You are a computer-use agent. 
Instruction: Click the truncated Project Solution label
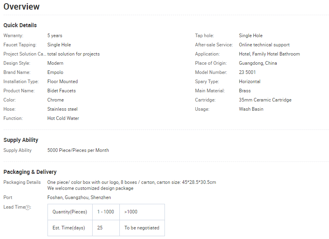25,54
